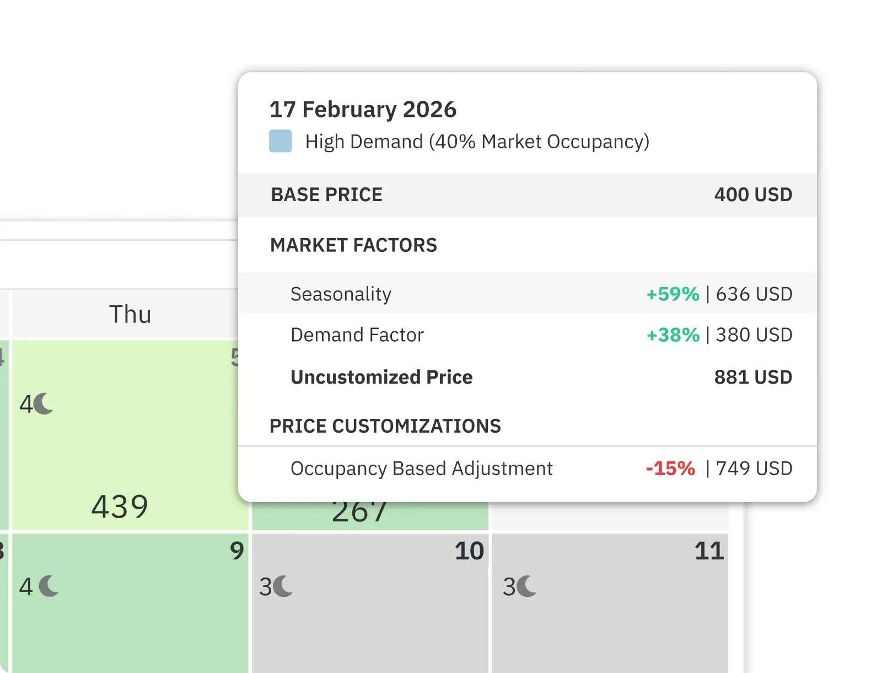
Task: Click the 17 February 2026 heading
Action: (x=363, y=109)
